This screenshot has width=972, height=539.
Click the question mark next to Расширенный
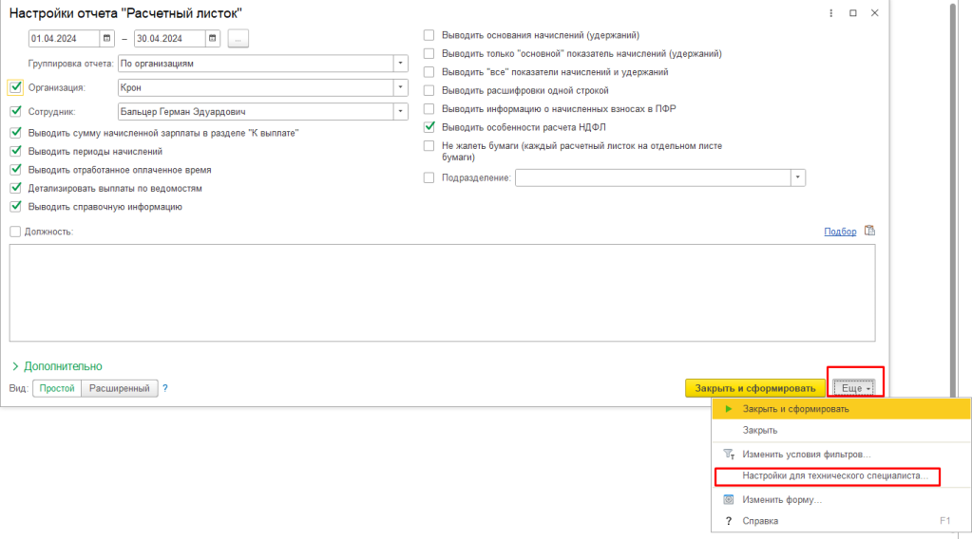tap(164, 388)
